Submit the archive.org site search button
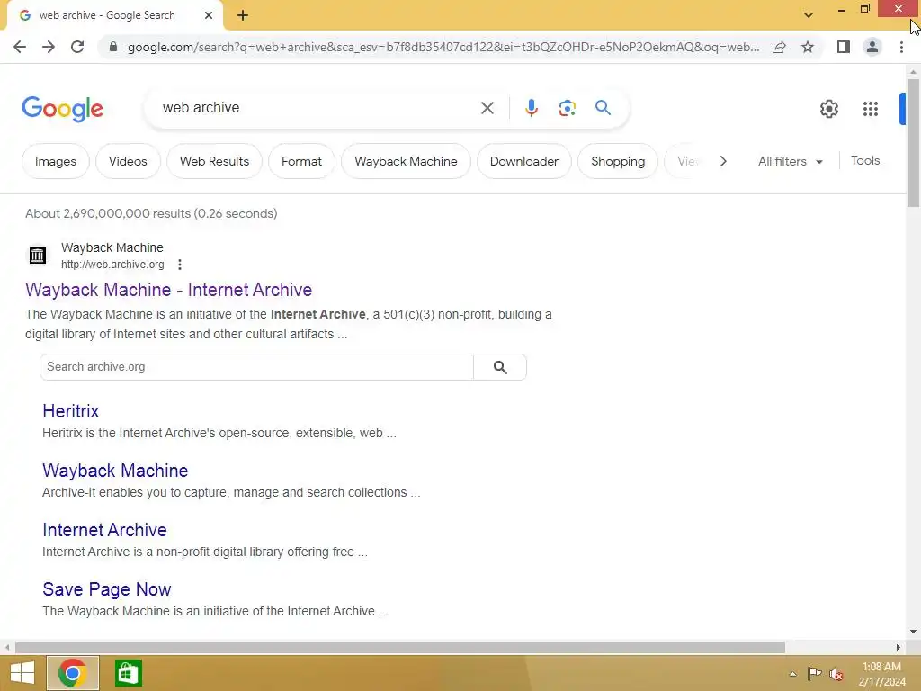This screenshot has width=921, height=691. click(500, 367)
